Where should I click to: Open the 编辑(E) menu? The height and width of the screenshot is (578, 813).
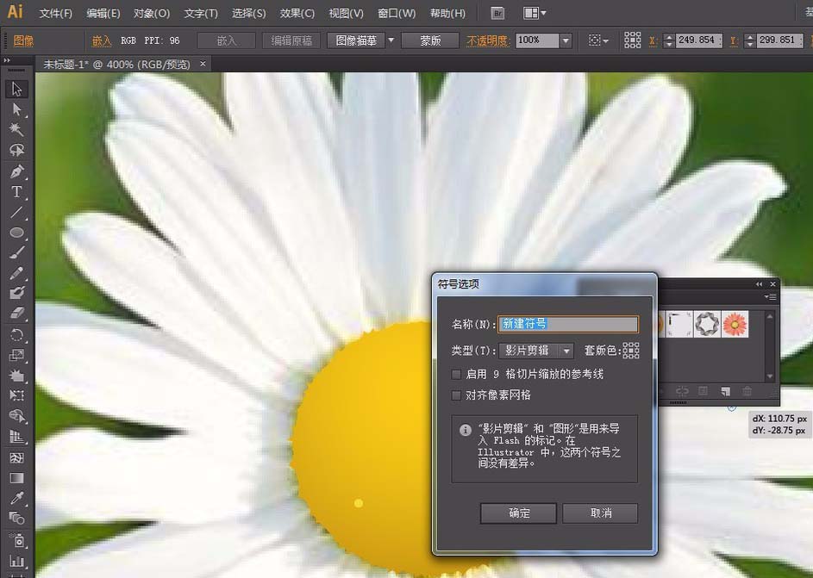point(103,14)
